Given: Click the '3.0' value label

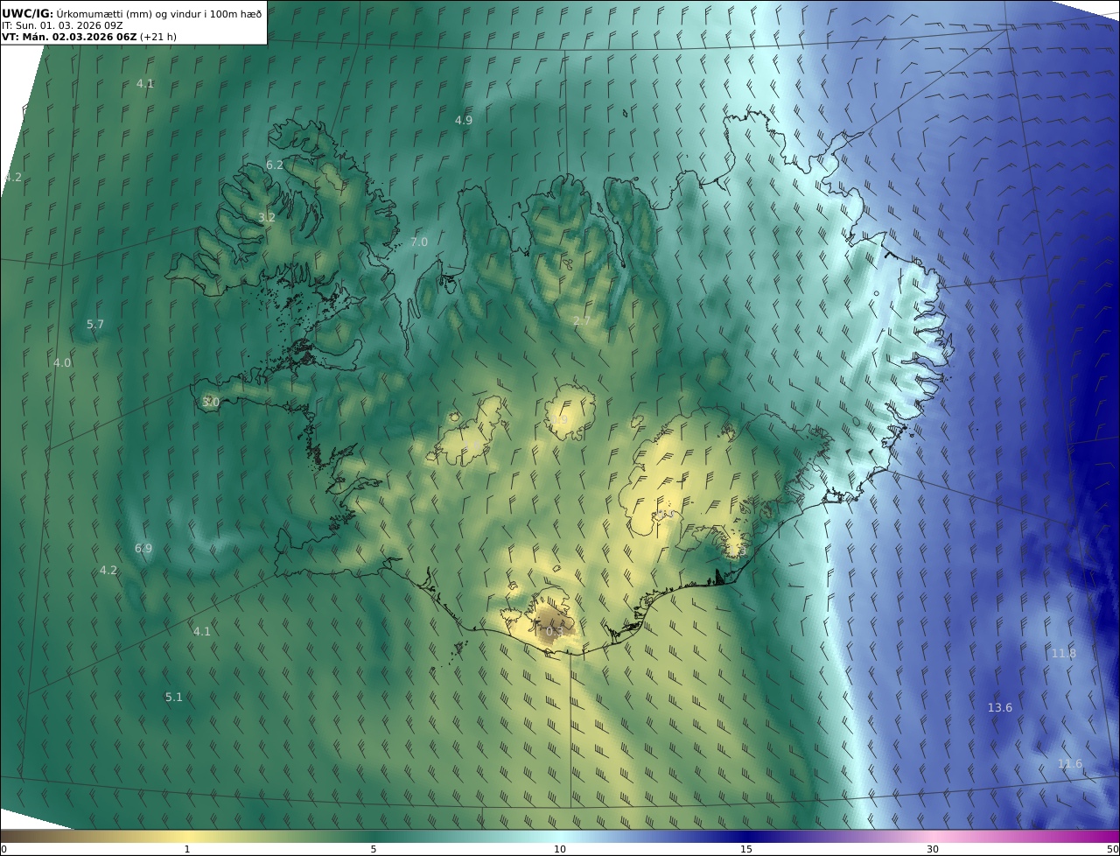Looking at the screenshot, I should [x=211, y=402].
